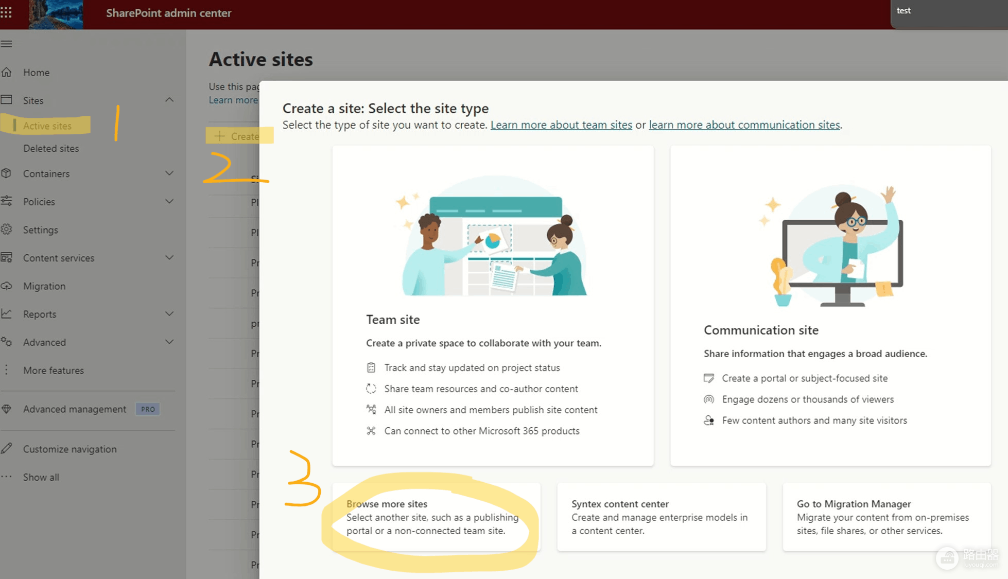
Task: Select Active sites in the navigation
Action: [47, 126]
